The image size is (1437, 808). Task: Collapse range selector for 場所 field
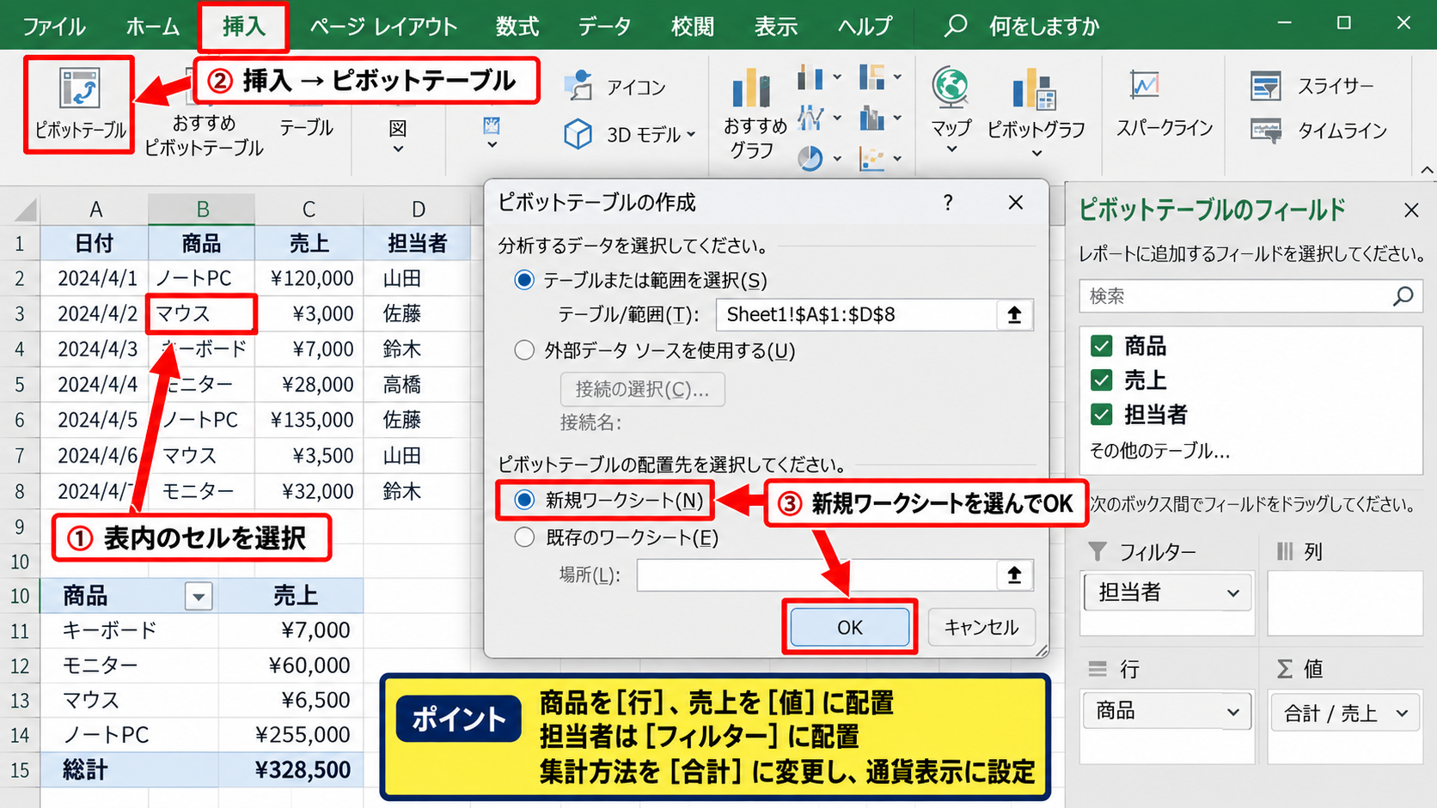[x=1014, y=574]
